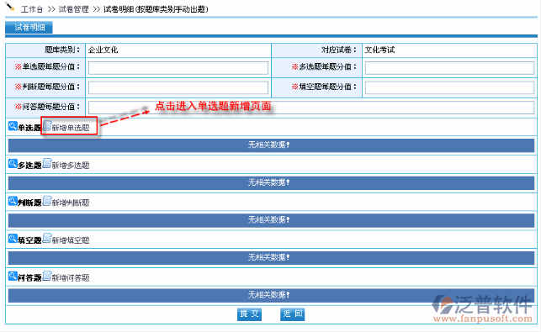This screenshot has height=332, width=541.
Task: Click the 返回 button
Action: [x=292, y=314]
